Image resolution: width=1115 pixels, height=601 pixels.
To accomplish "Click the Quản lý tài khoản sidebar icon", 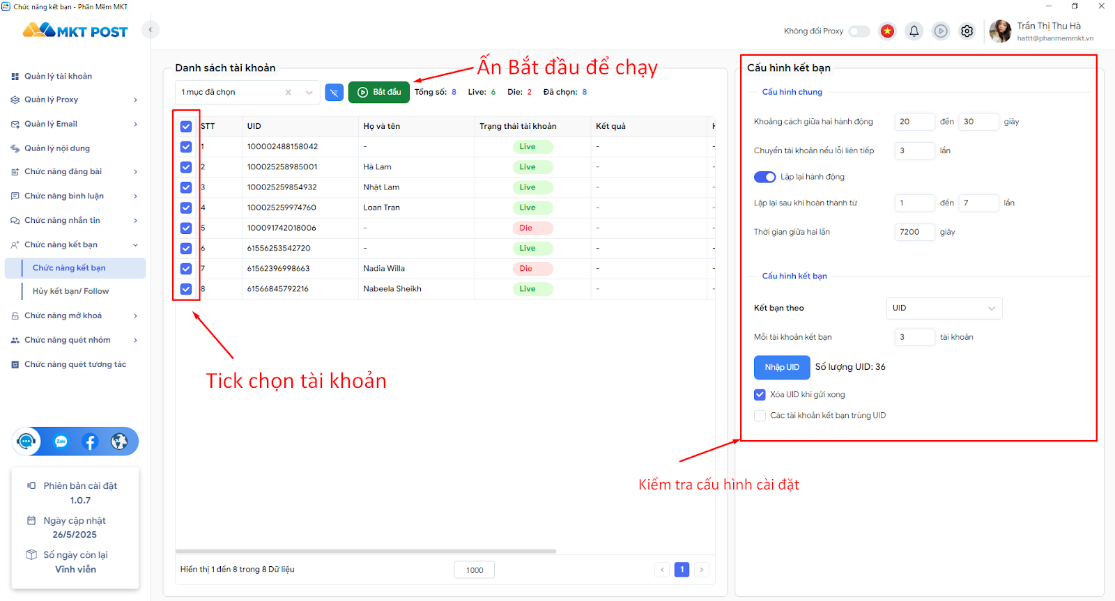I will pyautogui.click(x=15, y=77).
